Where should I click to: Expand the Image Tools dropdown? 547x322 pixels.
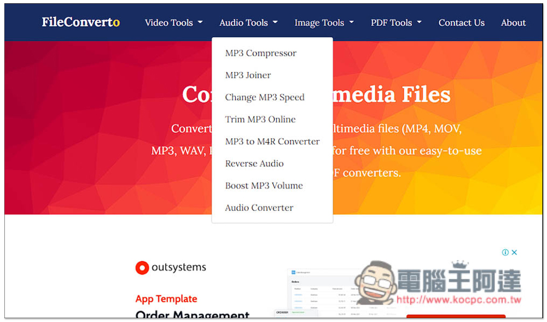tap(324, 22)
